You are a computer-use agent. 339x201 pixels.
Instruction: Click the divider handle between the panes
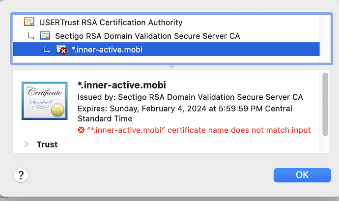pos(171,66)
